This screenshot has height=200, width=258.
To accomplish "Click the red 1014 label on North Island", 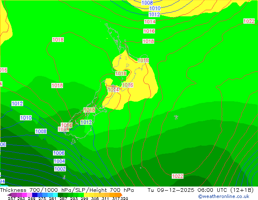I will tap(113, 90).
